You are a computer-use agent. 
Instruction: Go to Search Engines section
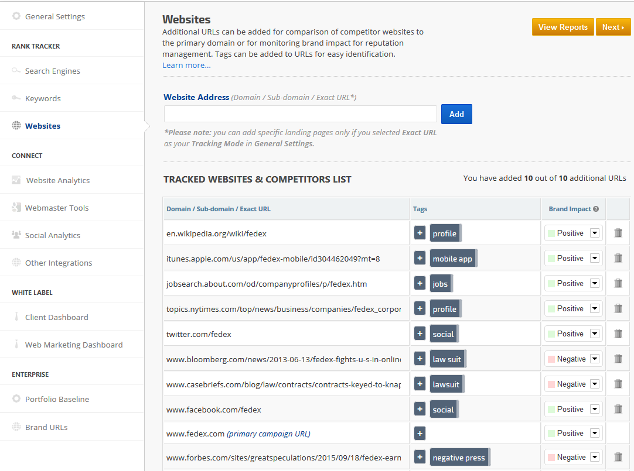52,71
